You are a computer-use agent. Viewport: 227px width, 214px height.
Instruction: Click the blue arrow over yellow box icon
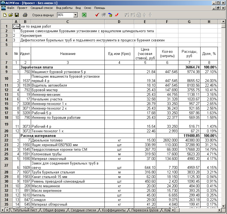[110, 15]
